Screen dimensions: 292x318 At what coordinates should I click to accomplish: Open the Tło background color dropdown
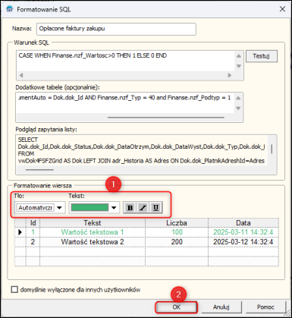point(59,208)
